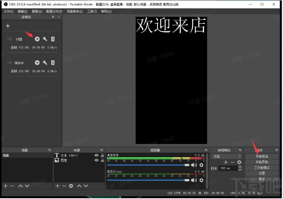The height and width of the screenshot is (199, 283).
Task: Toggle visibility of 图像 source
Action: pyautogui.click(x=97, y=160)
